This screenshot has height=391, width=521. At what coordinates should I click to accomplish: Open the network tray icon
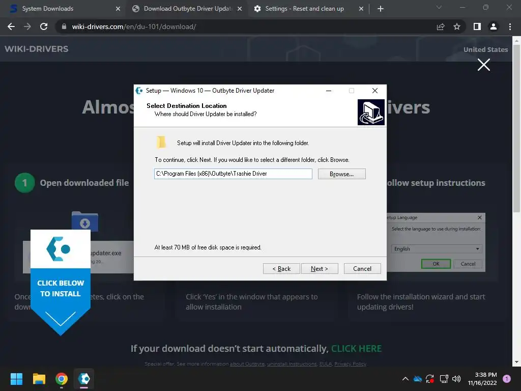444,379
